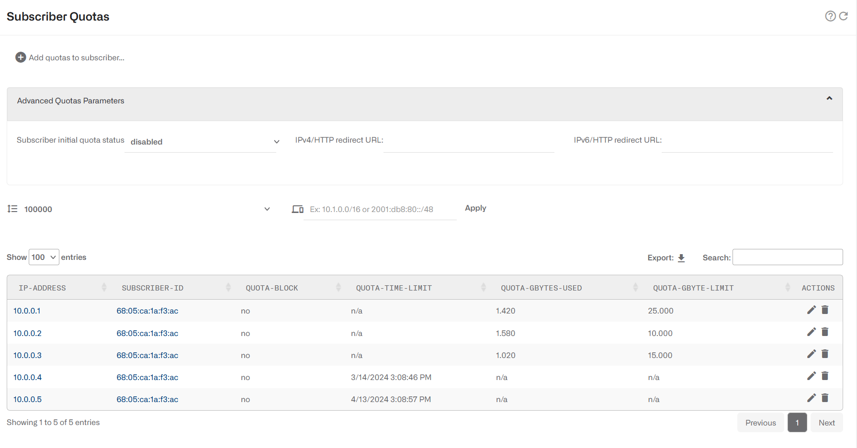Open the Subscriber initial quota status dropdown
The height and width of the screenshot is (448, 857).
[201, 141]
